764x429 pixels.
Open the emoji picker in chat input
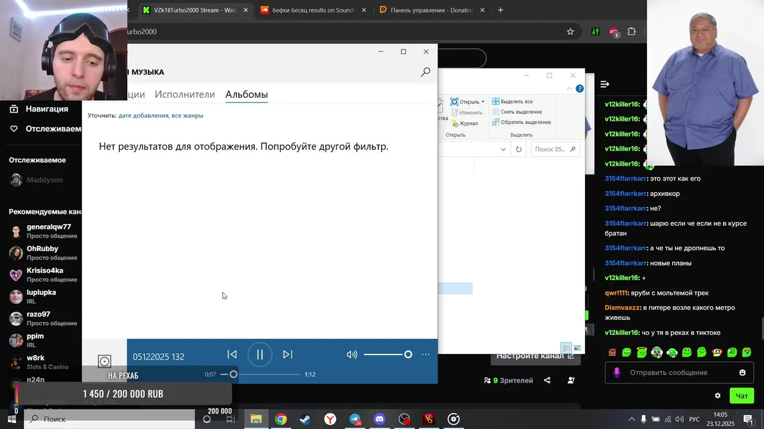pyautogui.click(x=743, y=372)
